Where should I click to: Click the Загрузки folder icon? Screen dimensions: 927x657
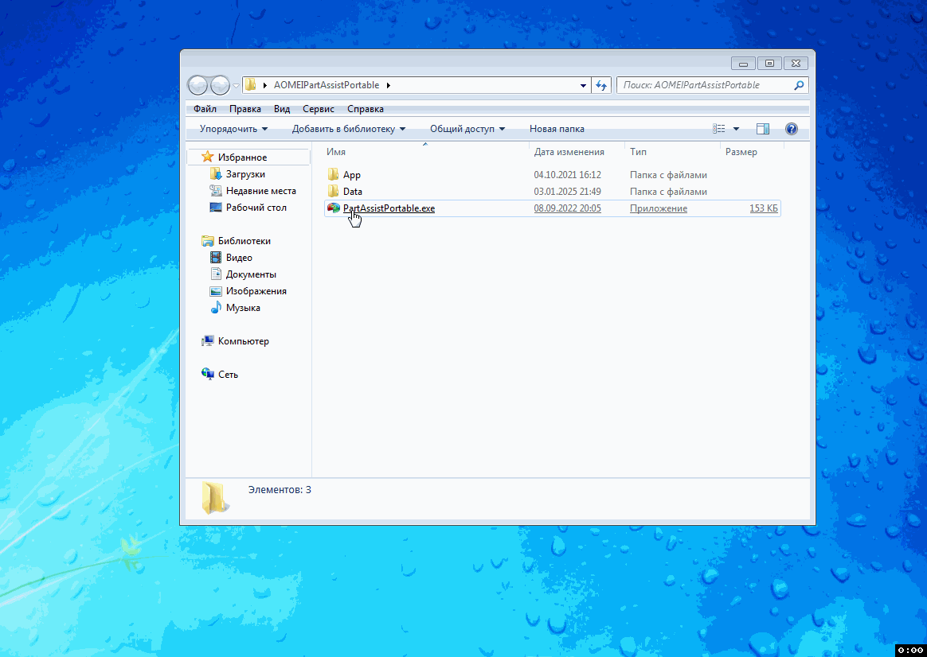[216, 174]
